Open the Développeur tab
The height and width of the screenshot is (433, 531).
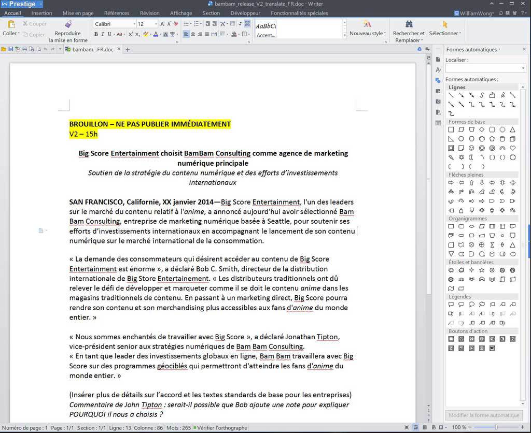click(x=245, y=13)
